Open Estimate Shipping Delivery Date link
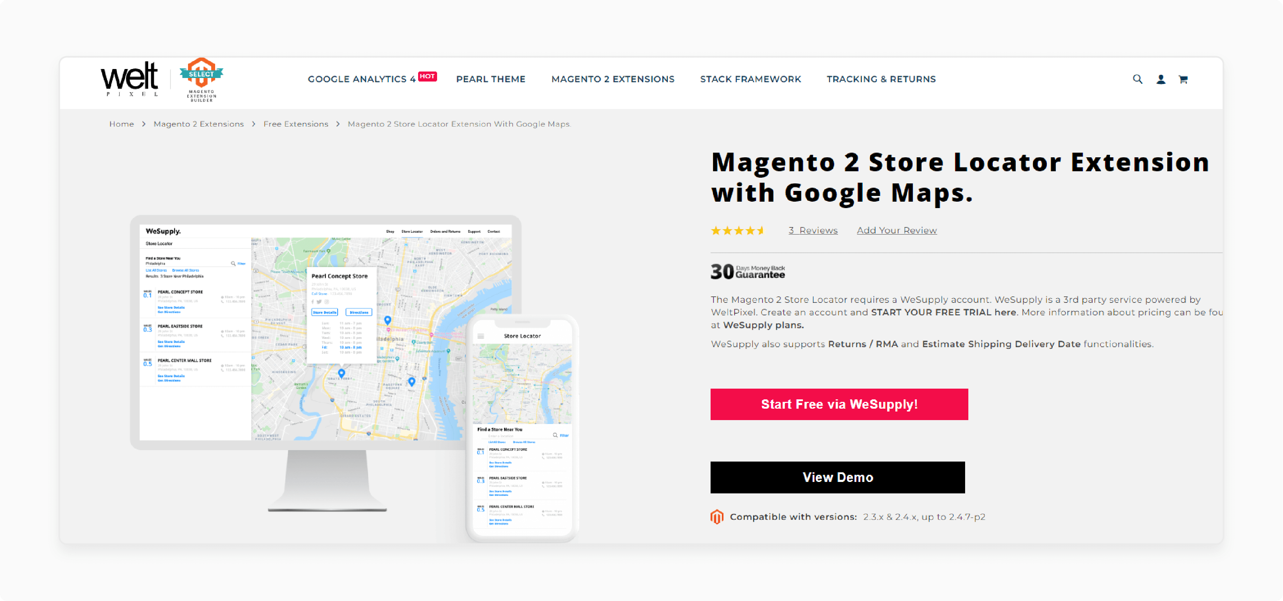 coord(1001,344)
